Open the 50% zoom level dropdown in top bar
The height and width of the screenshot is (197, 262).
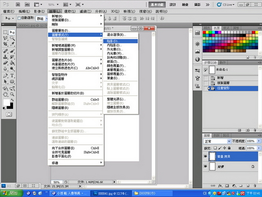[58, 5]
